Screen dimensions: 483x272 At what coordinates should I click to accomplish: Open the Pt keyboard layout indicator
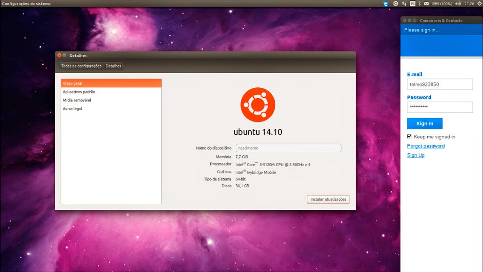pos(412,4)
